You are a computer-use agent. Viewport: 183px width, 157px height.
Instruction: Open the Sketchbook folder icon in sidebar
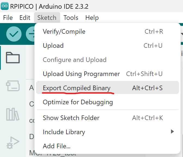pyautogui.click(x=13, y=58)
